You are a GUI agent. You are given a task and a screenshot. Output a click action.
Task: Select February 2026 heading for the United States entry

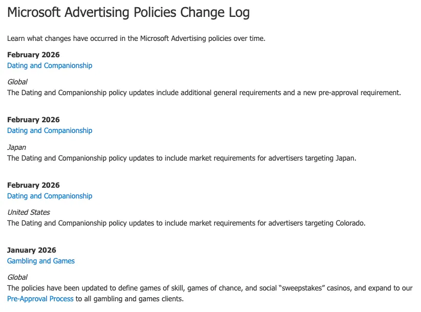pyautogui.click(x=33, y=185)
